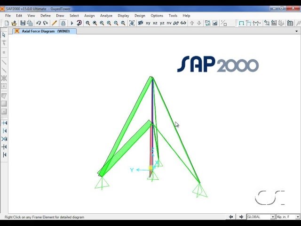Image resolution: width=301 pixels, height=226 pixels.
Task: Switch to the xz plane view
Action: click(x=155, y=23)
